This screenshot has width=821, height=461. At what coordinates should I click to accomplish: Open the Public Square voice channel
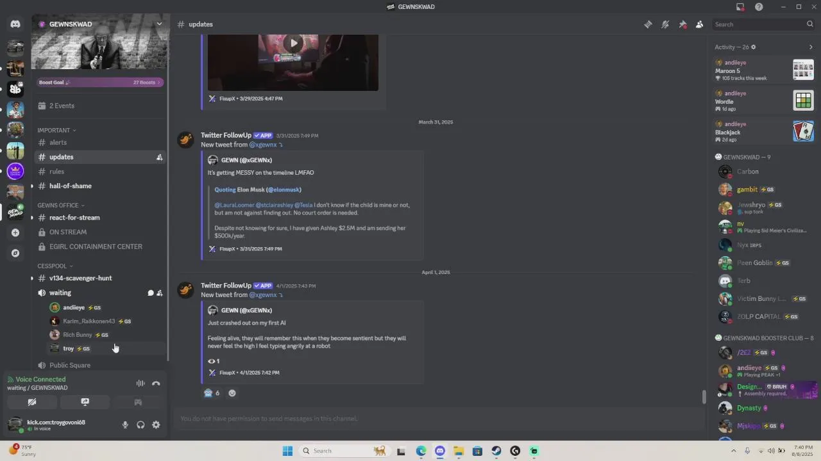100,365
